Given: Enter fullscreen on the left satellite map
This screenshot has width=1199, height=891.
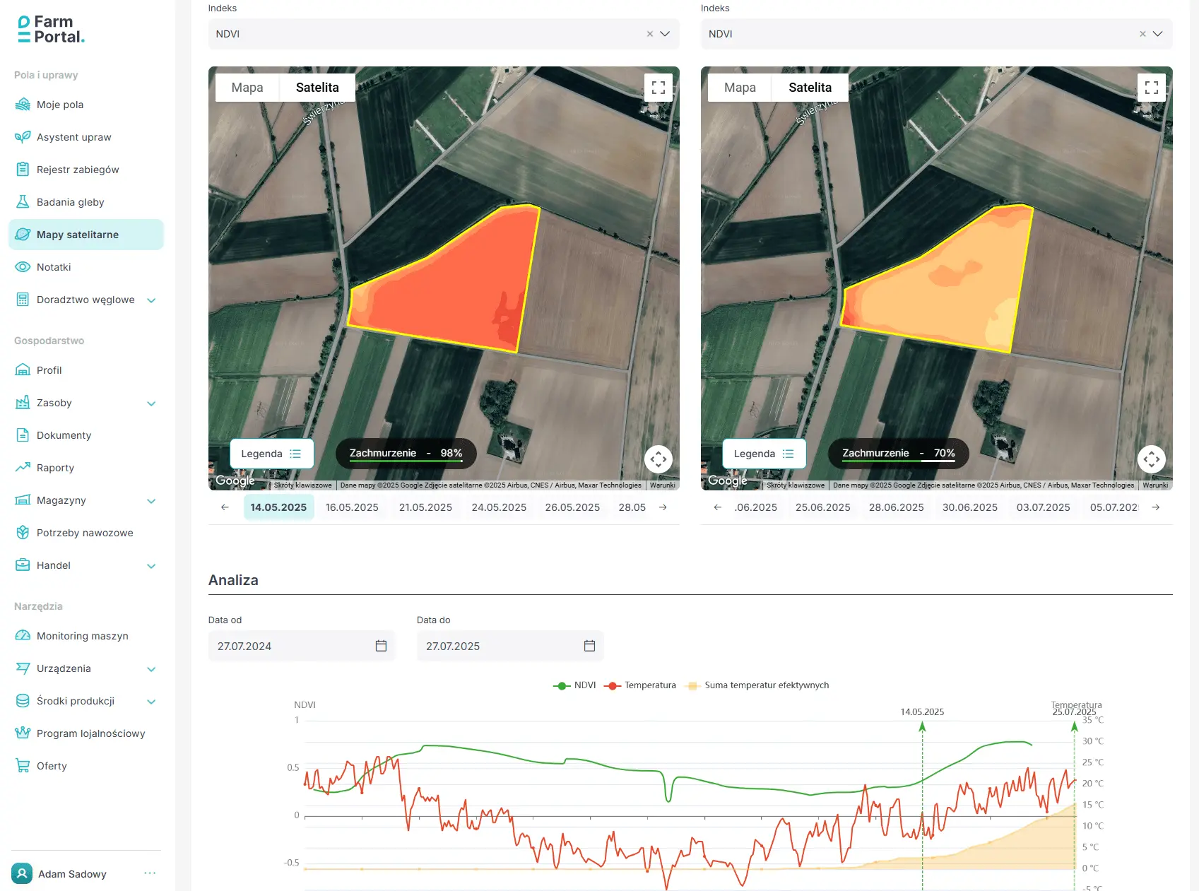Looking at the screenshot, I should [658, 88].
